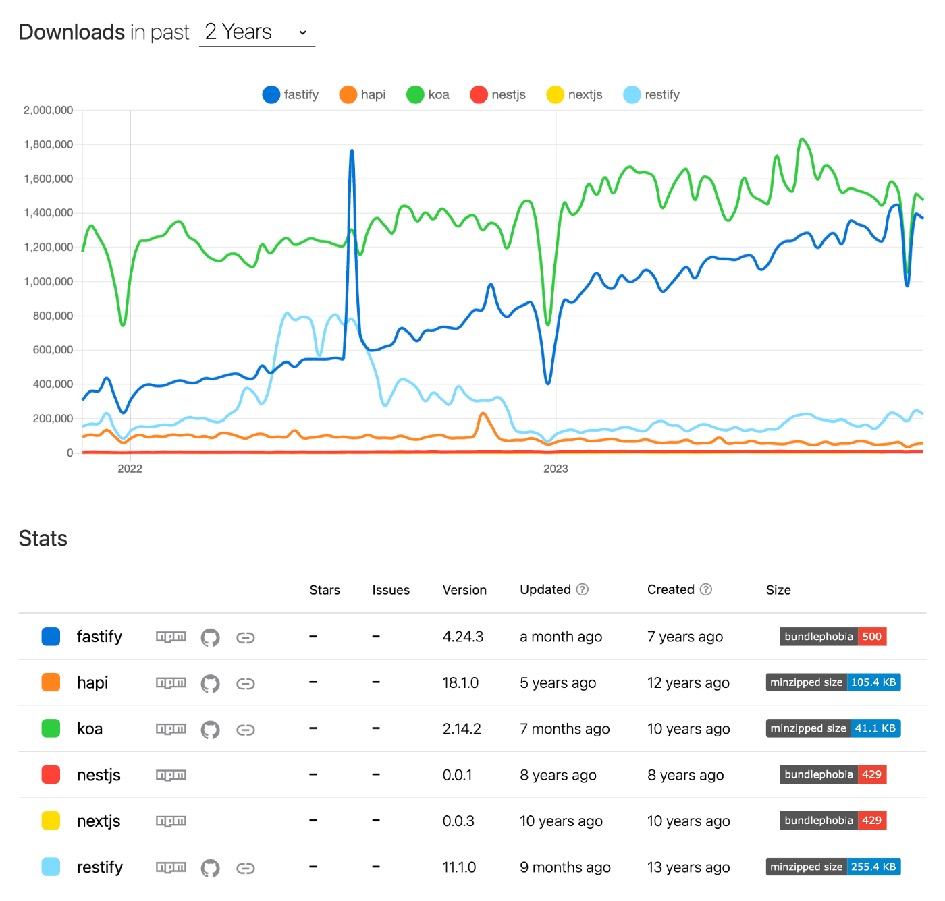Screen dimensions: 945x901
Task: Click the Stats section heading
Action: pos(43,539)
